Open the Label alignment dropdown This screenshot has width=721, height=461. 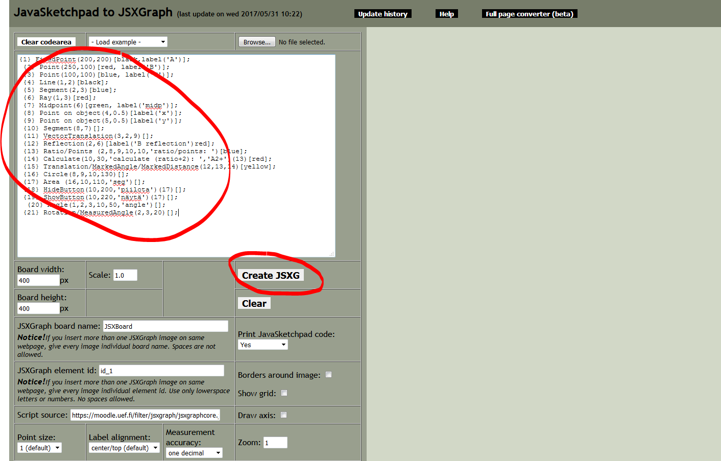(x=124, y=448)
